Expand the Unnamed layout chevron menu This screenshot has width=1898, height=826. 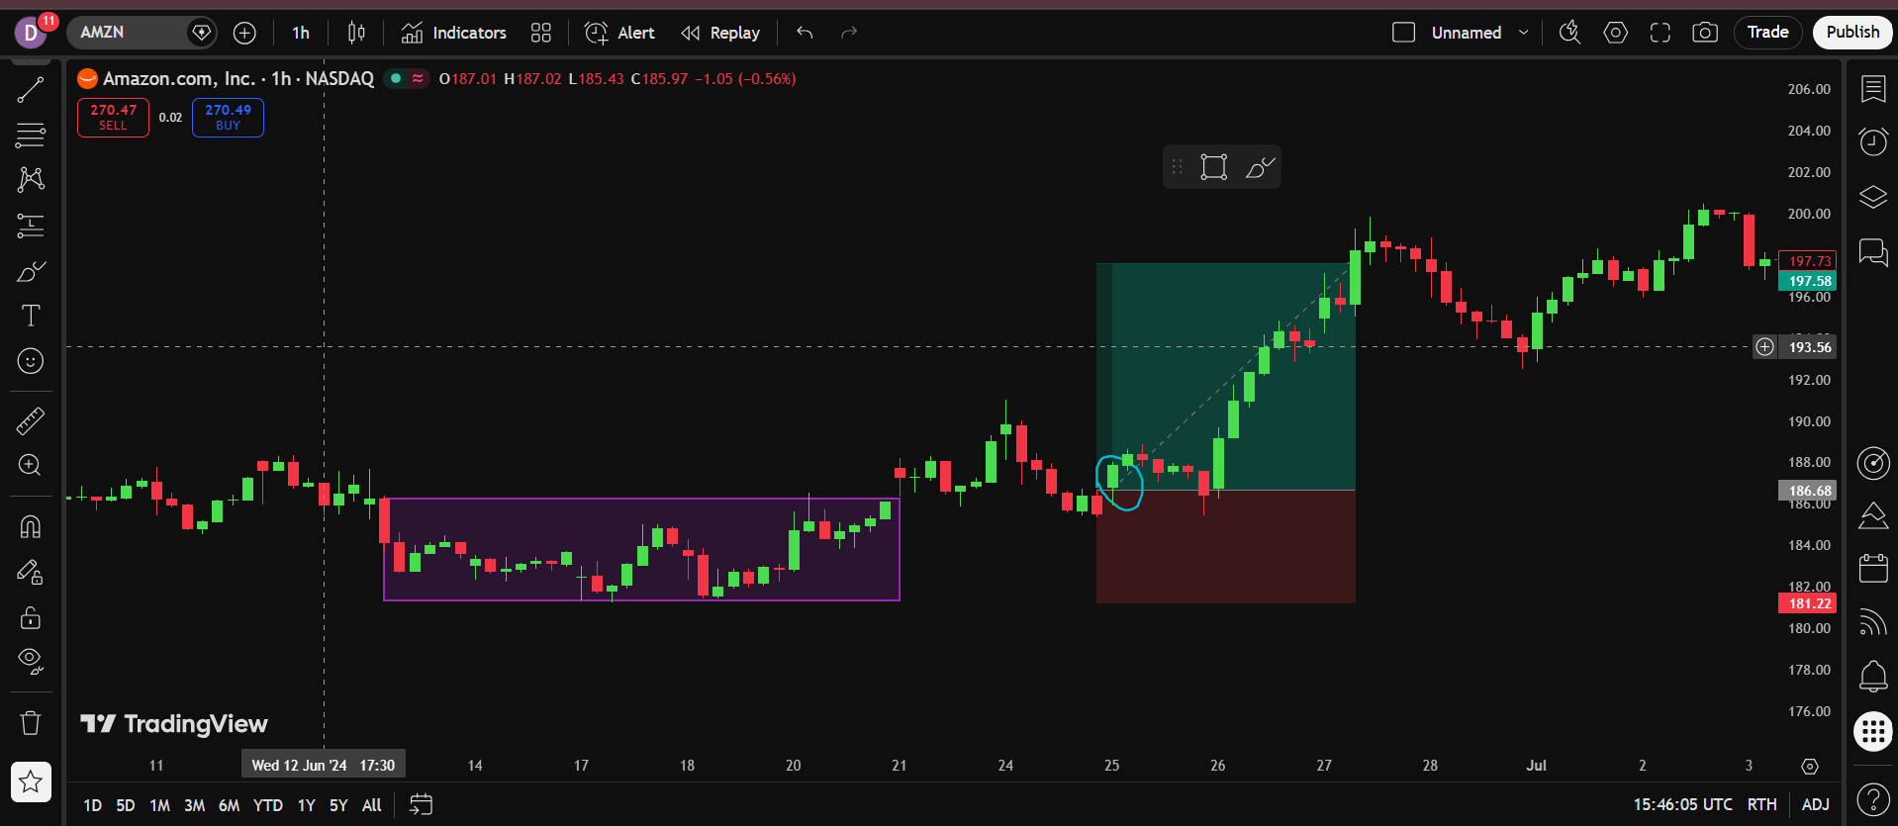click(1524, 33)
